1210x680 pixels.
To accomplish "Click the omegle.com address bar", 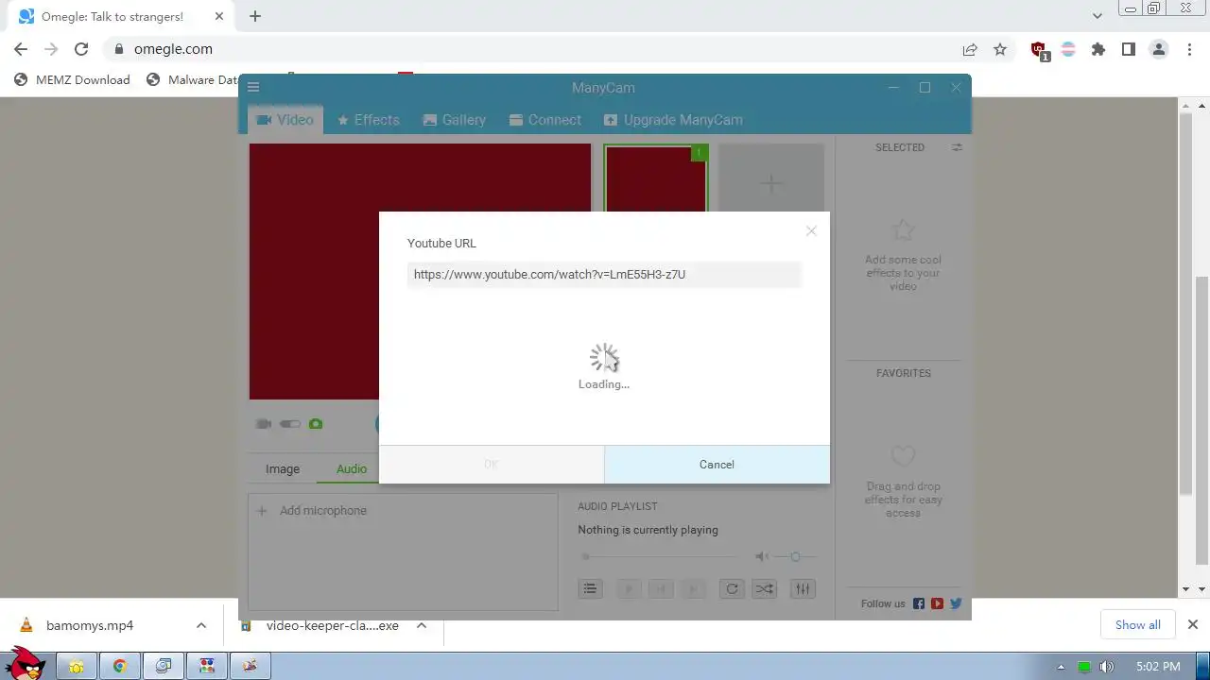I will (529, 49).
